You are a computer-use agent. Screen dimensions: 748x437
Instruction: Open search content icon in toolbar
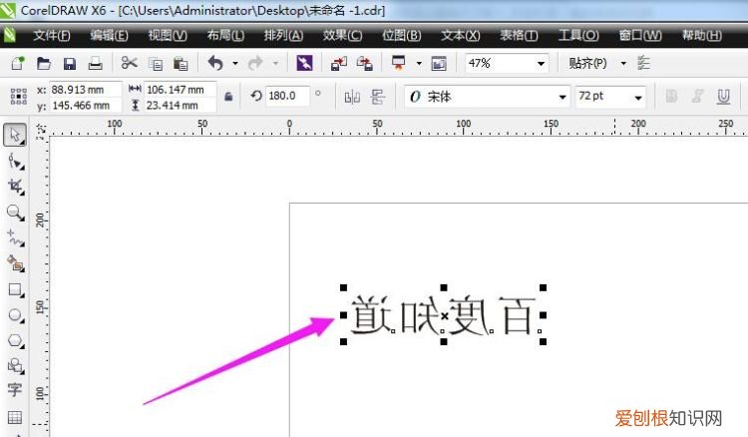tap(304, 63)
